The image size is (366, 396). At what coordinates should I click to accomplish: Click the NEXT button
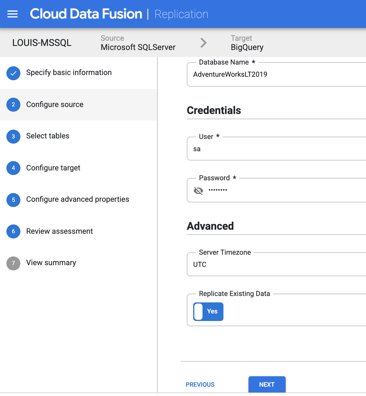coord(267,384)
